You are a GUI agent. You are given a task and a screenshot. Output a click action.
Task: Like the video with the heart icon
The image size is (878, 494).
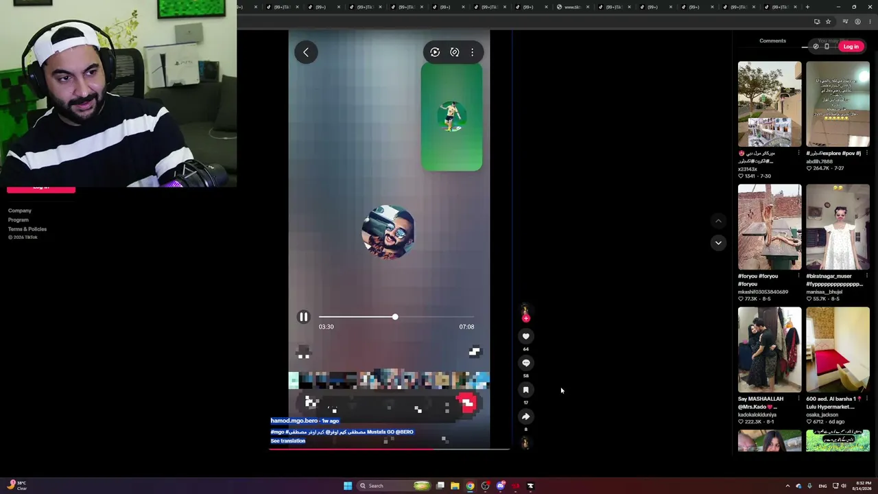526,336
